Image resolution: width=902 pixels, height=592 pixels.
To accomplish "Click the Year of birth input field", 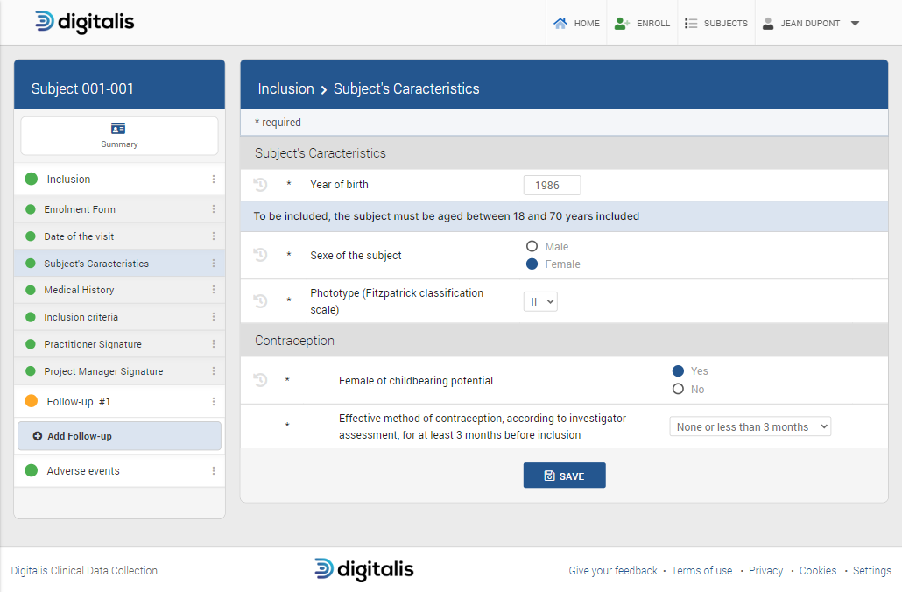I will point(552,186).
